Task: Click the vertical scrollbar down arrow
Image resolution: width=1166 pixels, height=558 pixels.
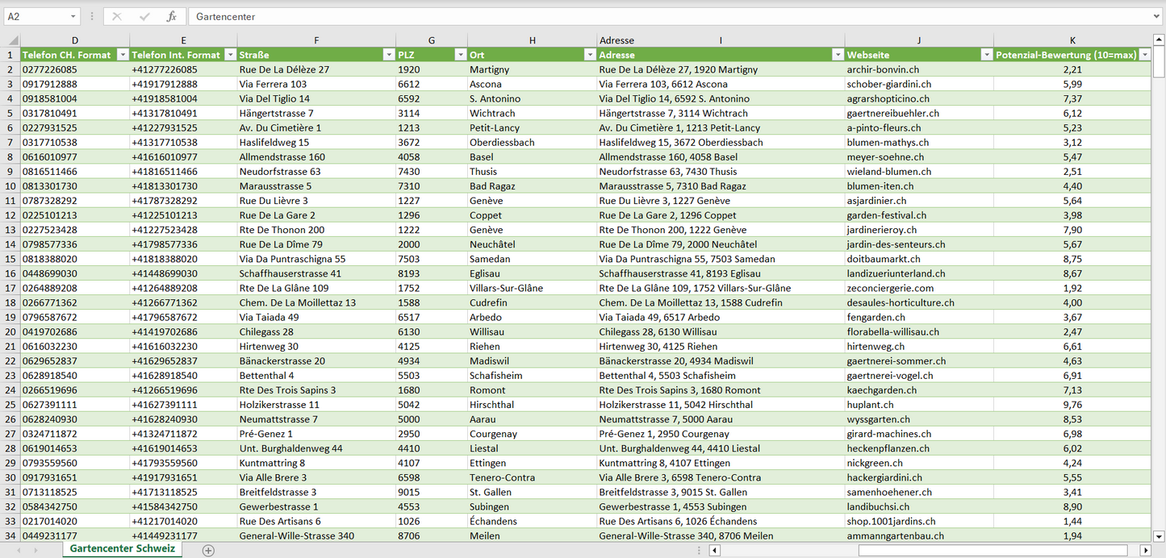Action: [1159, 535]
